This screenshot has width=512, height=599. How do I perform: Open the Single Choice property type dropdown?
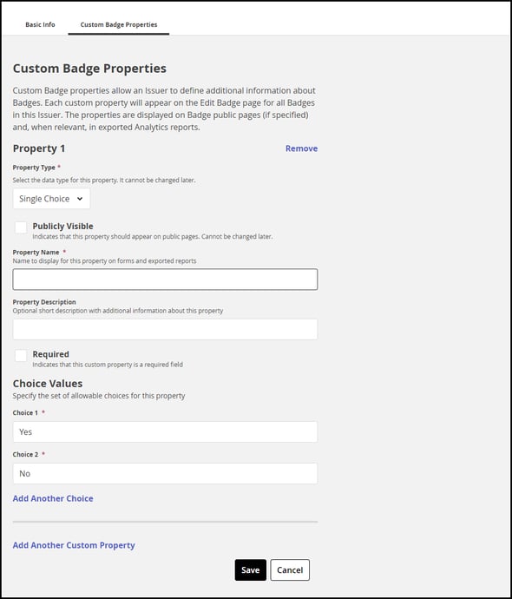click(x=51, y=199)
